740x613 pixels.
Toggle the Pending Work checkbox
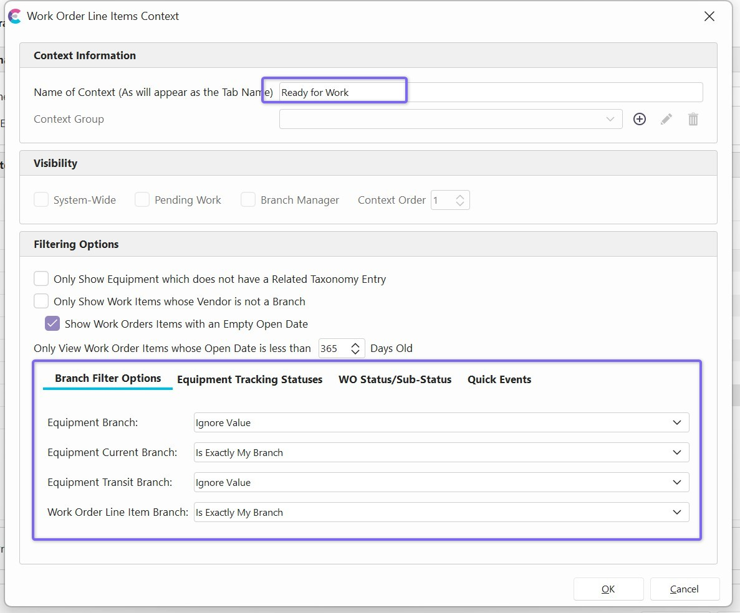[x=142, y=200]
